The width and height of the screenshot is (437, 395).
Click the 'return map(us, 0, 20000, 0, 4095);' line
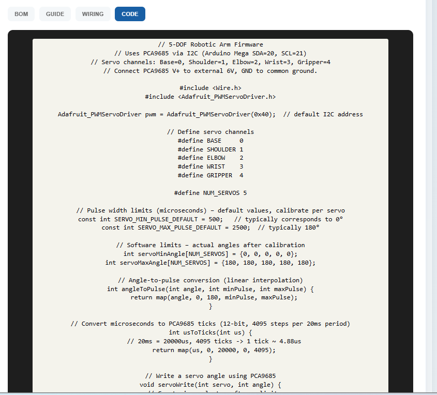[x=214, y=350]
